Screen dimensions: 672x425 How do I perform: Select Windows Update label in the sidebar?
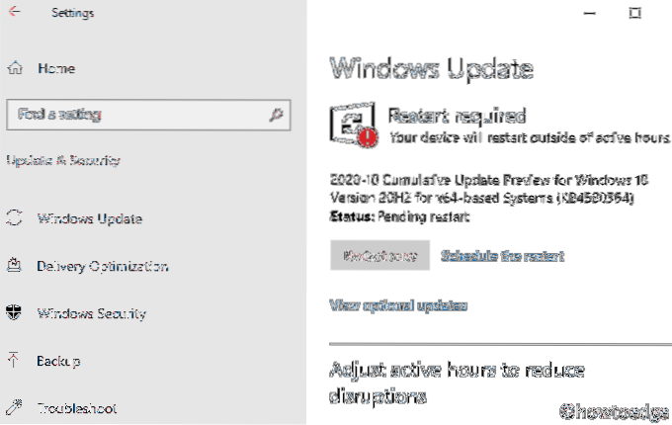point(89,218)
